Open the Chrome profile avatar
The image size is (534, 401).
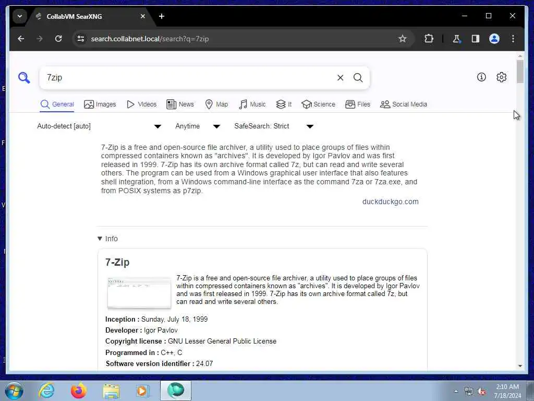[x=494, y=39]
